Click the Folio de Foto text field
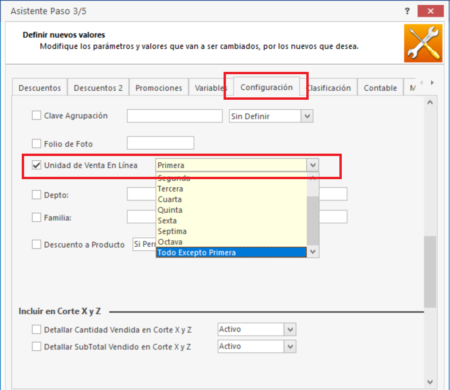Viewport: 450px width, 390px height. pyautogui.click(x=160, y=142)
